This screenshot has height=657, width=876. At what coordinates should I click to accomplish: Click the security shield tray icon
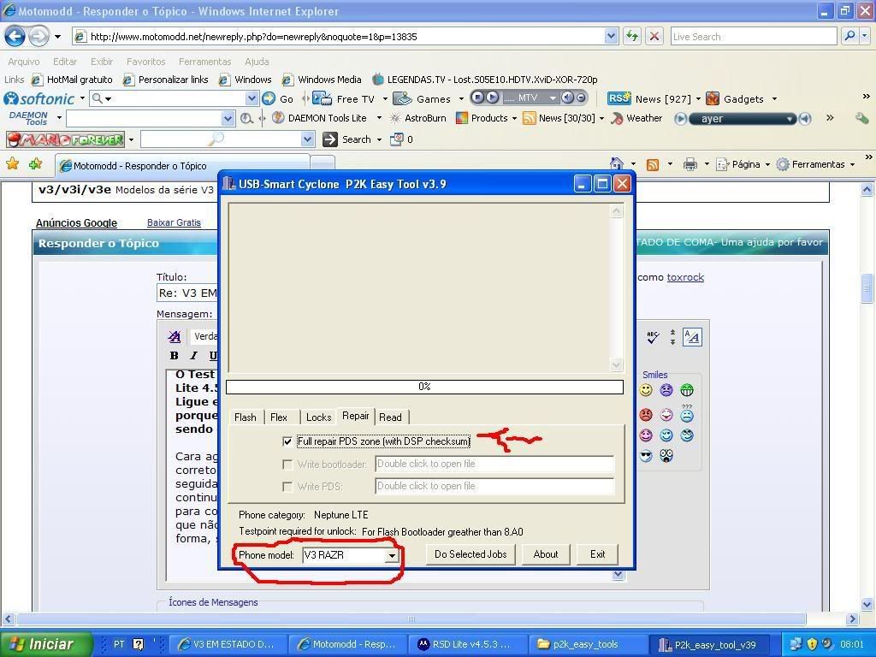813,644
